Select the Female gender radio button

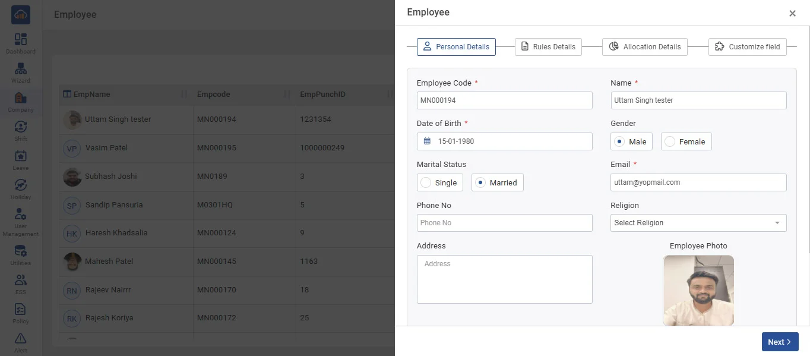click(670, 141)
